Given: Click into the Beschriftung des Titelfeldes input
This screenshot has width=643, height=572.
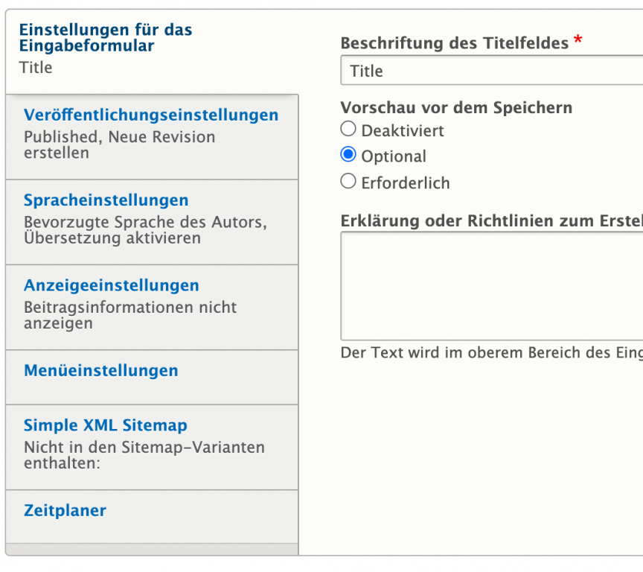Looking at the screenshot, I should (x=491, y=71).
